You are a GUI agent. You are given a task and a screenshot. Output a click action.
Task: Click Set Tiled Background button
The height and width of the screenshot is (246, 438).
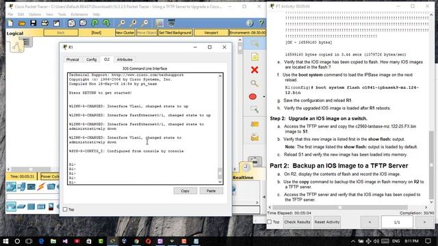click(175, 33)
